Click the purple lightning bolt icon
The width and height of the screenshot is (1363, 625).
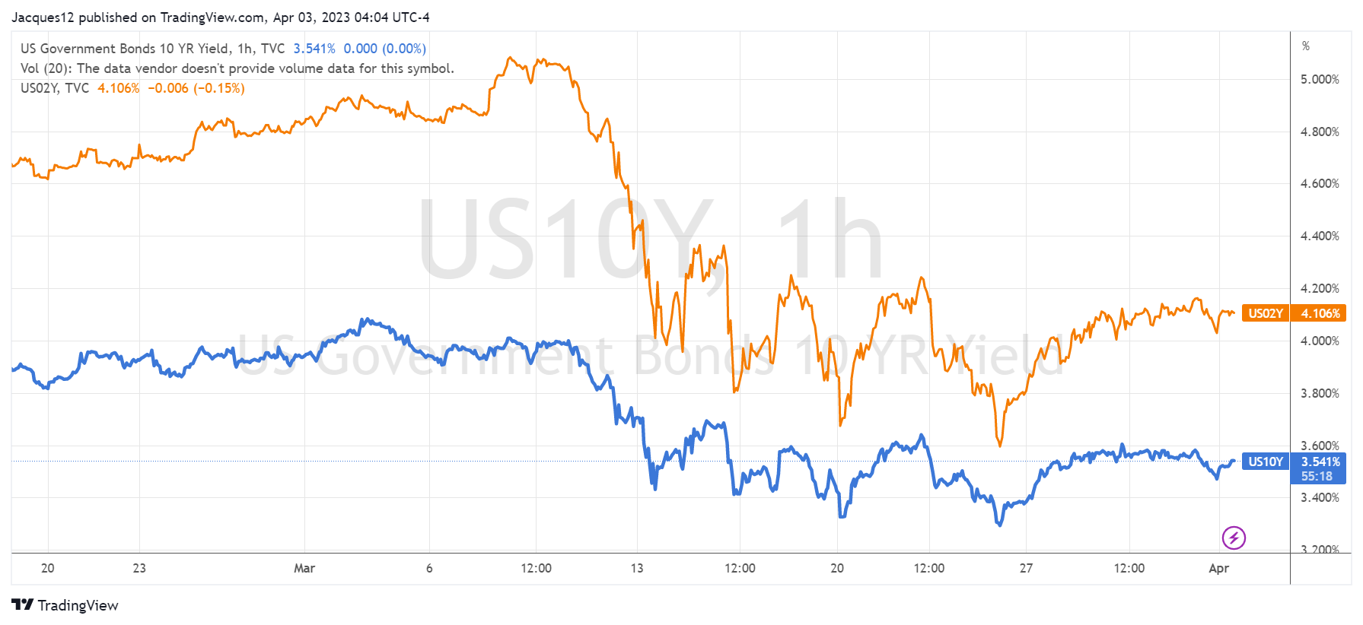point(1234,538)
